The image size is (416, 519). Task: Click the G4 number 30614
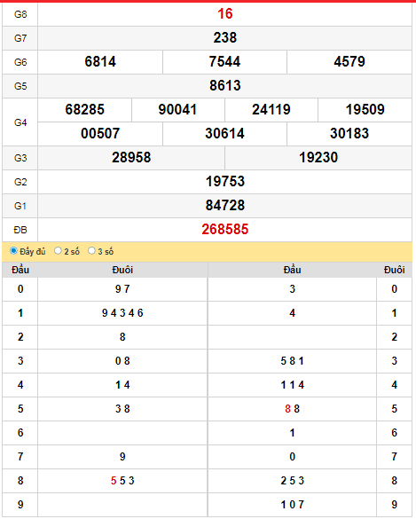(x=224, y=133)
